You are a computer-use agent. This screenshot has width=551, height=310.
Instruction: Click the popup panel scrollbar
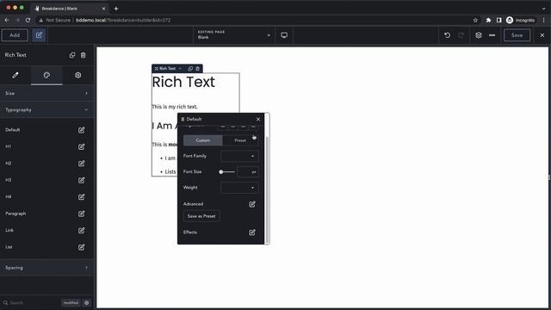click(x=267, y=189)
